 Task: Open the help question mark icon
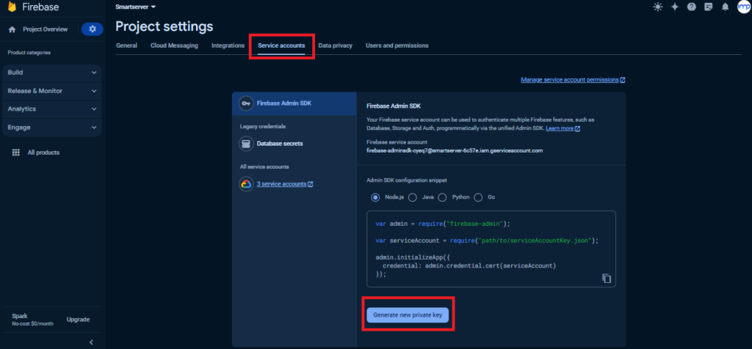pyautogui.click(x=691, y=7)
